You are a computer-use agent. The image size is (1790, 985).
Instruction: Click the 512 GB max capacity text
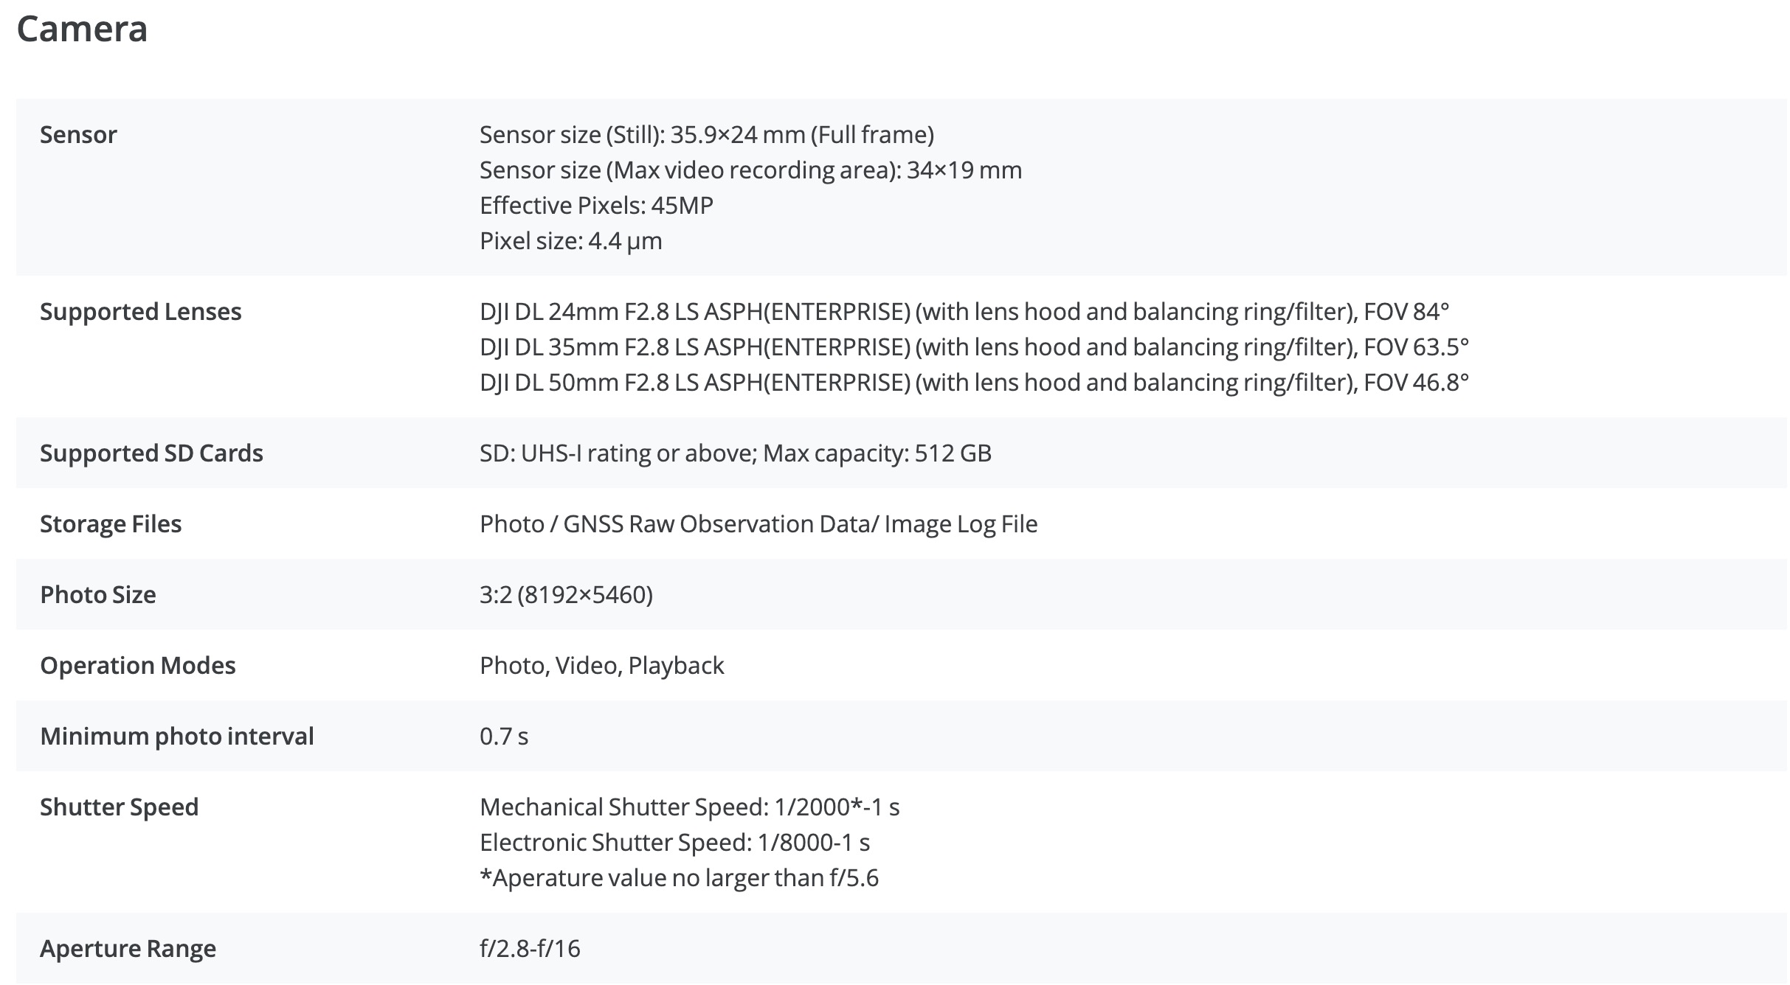[x=952, y=453]
